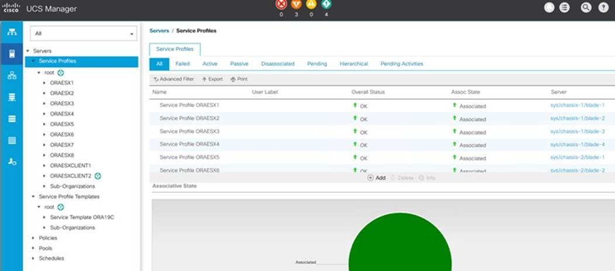Open the user account icon in header
The image size is (615, 271).
point(549,8)
